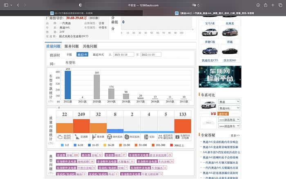
Task: Click the 轮胎 tire category icon
Action: tap(149, 137)
